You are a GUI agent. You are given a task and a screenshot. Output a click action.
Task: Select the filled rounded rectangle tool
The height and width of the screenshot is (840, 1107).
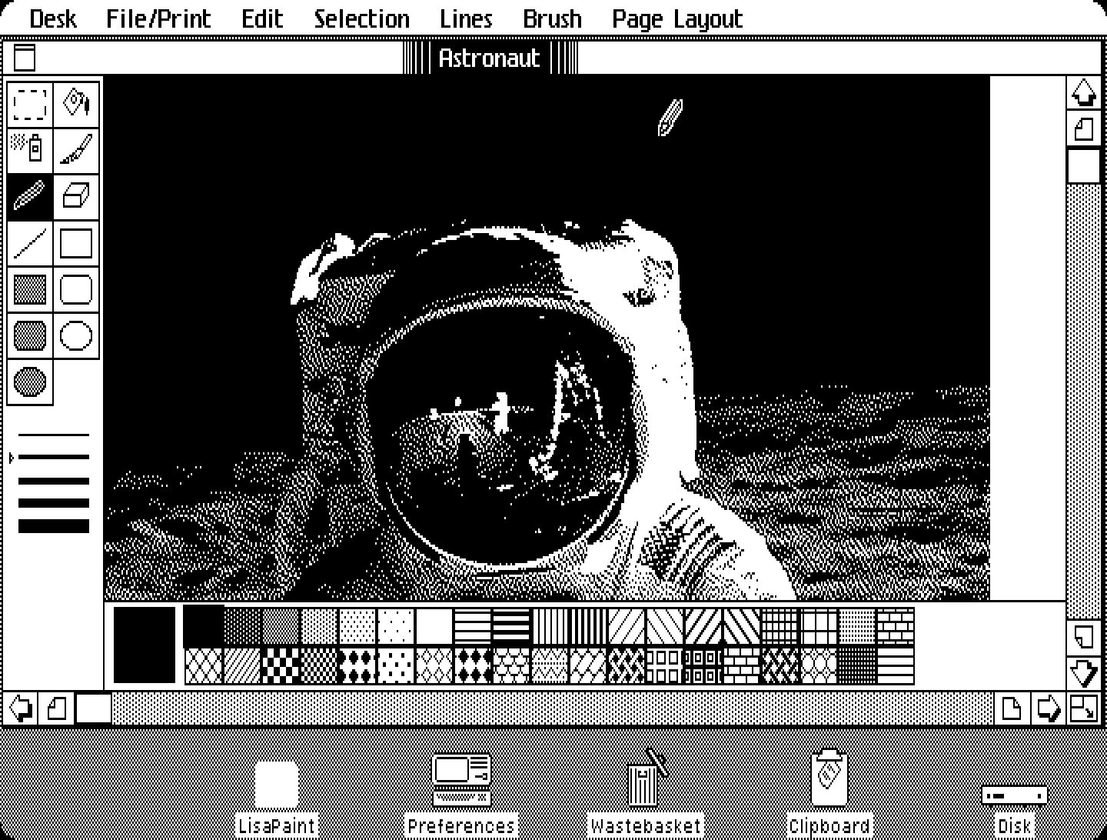pyautogui.click(x=30, y=335)
